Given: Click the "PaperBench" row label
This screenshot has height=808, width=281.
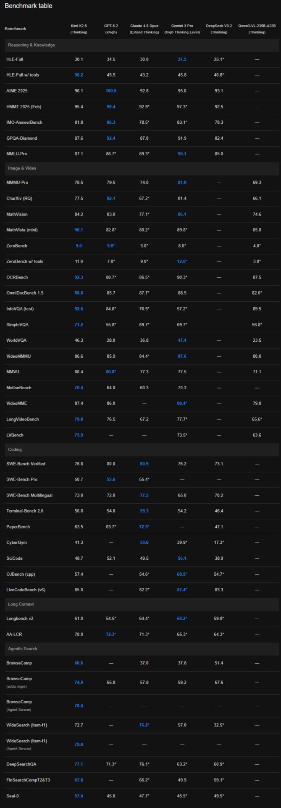Looking at the screenshot, I should click(18, 527).
